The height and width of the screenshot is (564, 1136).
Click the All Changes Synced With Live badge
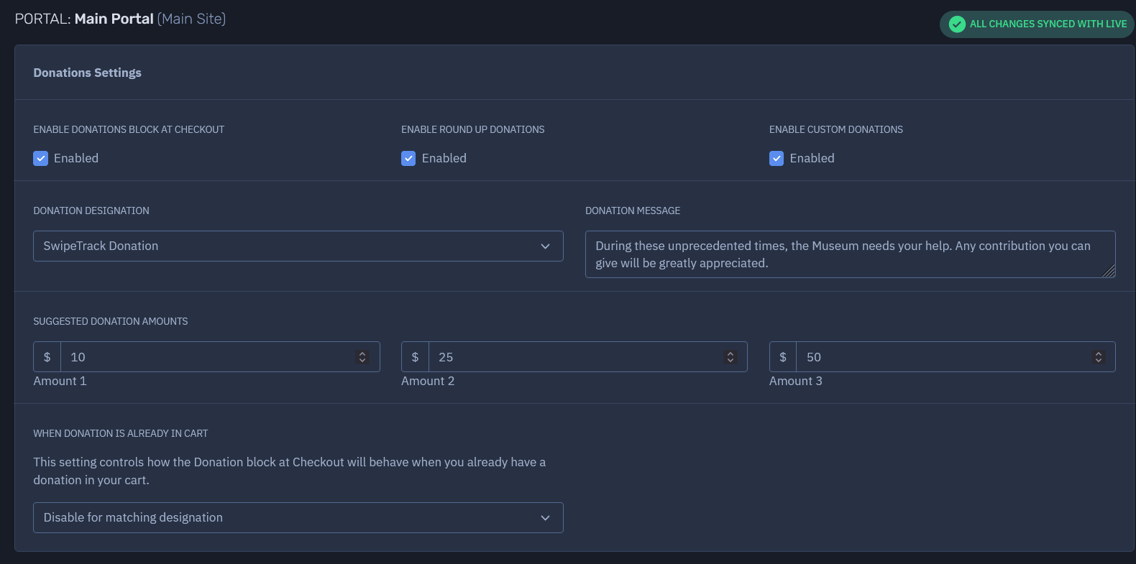1037,24
